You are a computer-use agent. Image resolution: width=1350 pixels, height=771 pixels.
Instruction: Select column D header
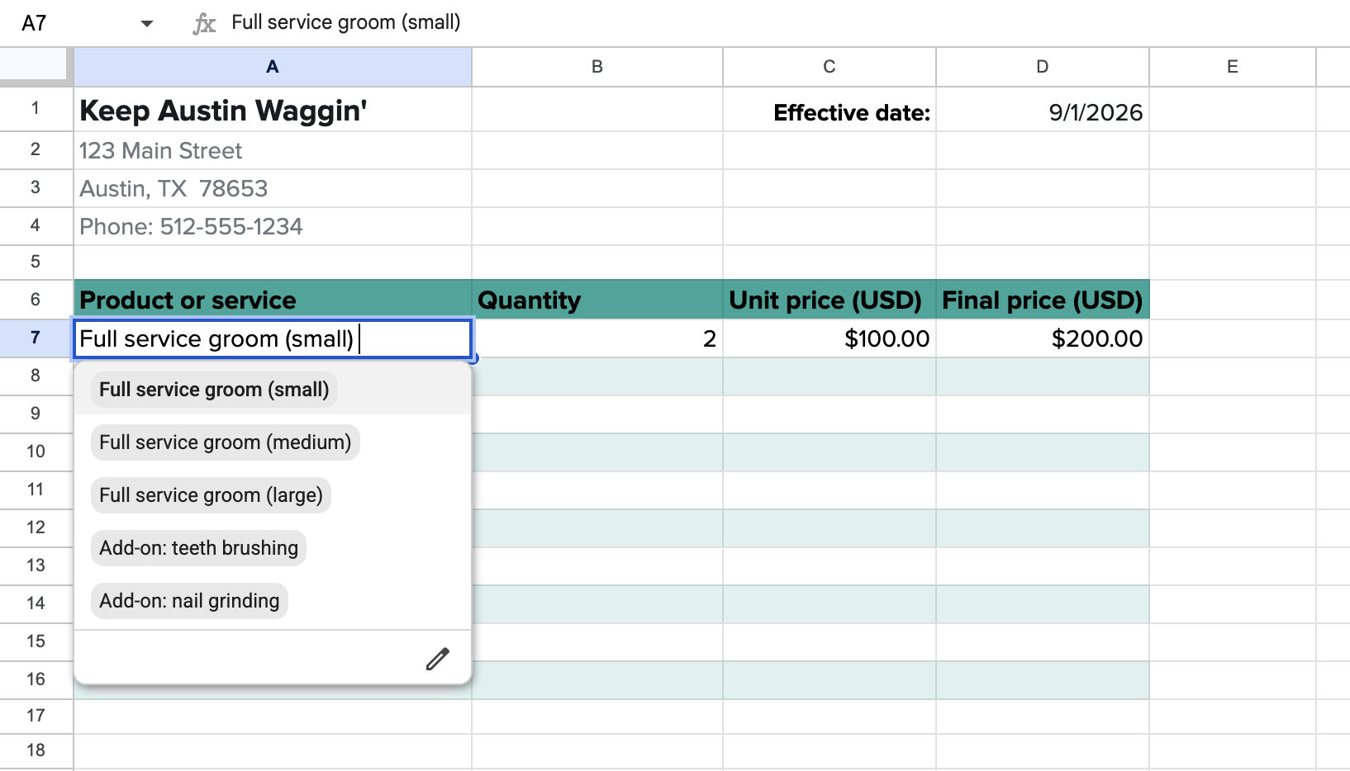[1043, 67]
